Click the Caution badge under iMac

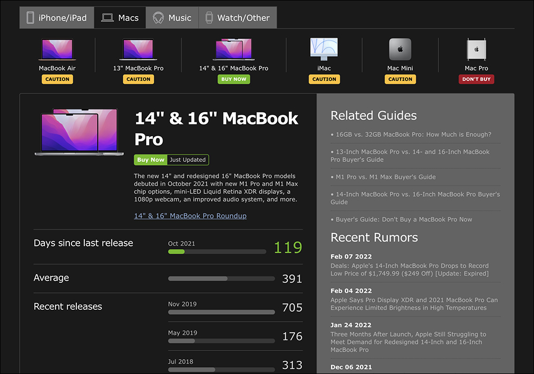[x=324, y=79]
